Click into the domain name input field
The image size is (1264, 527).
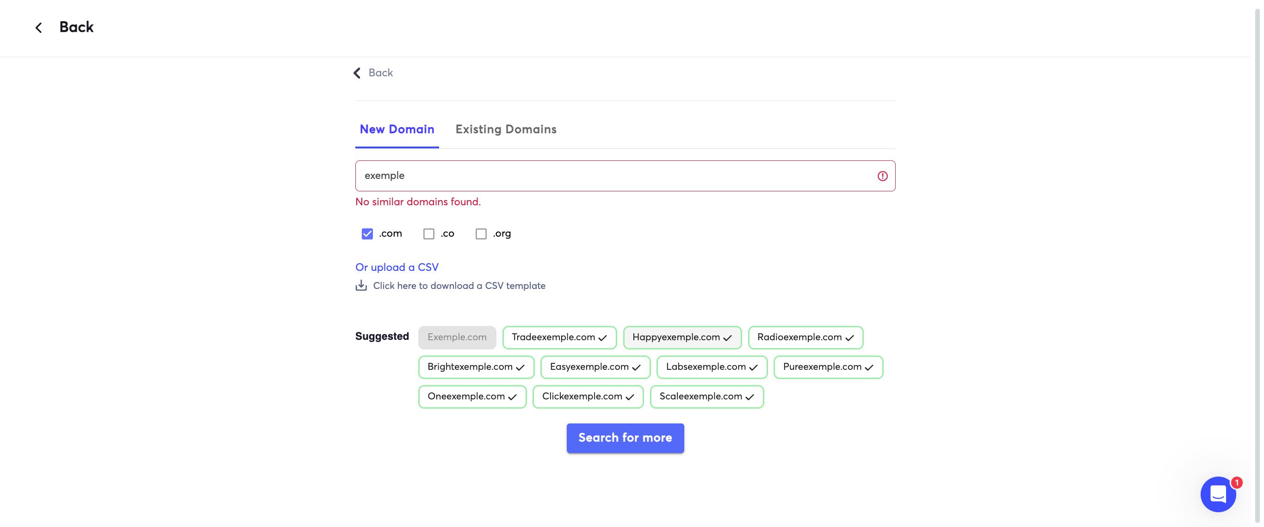[613, 176]
